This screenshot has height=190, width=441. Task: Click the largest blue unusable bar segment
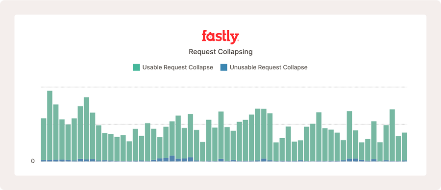point(172,158)
